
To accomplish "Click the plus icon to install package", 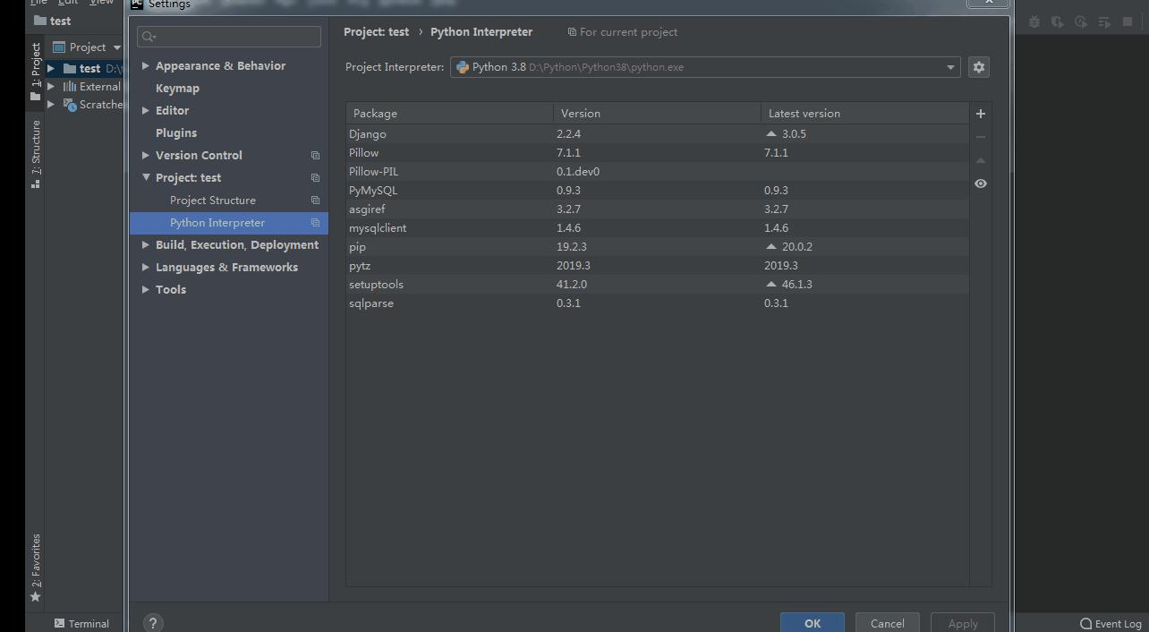I will (981, 114).
